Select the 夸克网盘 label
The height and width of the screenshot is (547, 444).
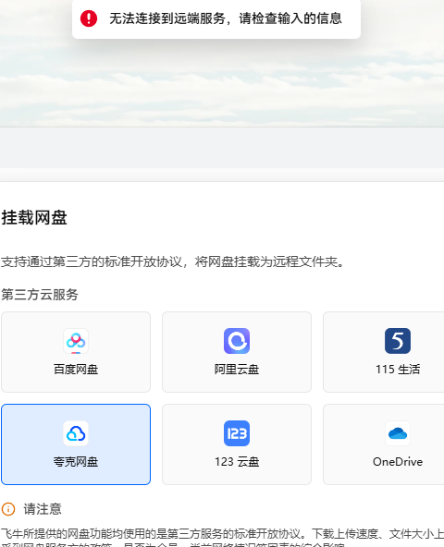[76, 462]
